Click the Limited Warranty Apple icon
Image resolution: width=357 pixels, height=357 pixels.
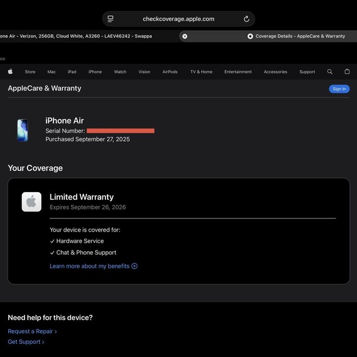[32, 202]
